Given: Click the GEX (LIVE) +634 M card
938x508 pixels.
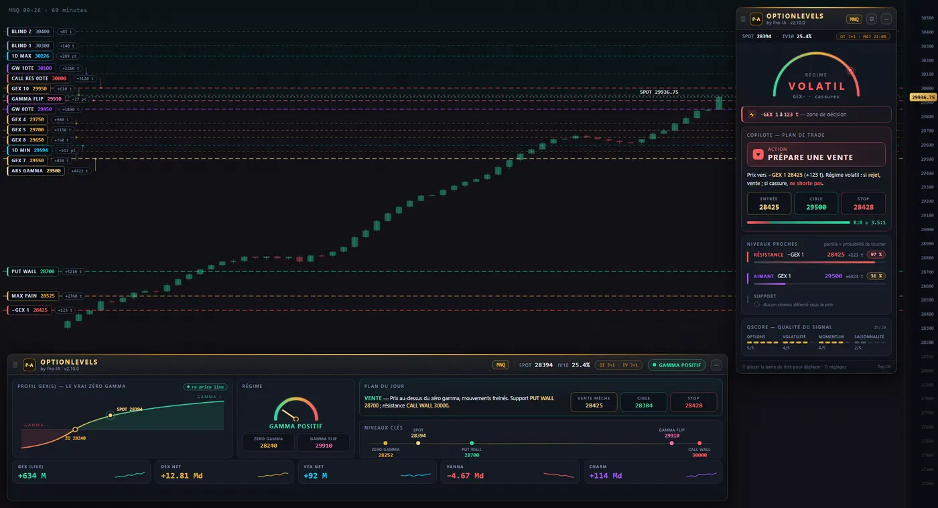Looking at the screenshot, I should (82, 472).
